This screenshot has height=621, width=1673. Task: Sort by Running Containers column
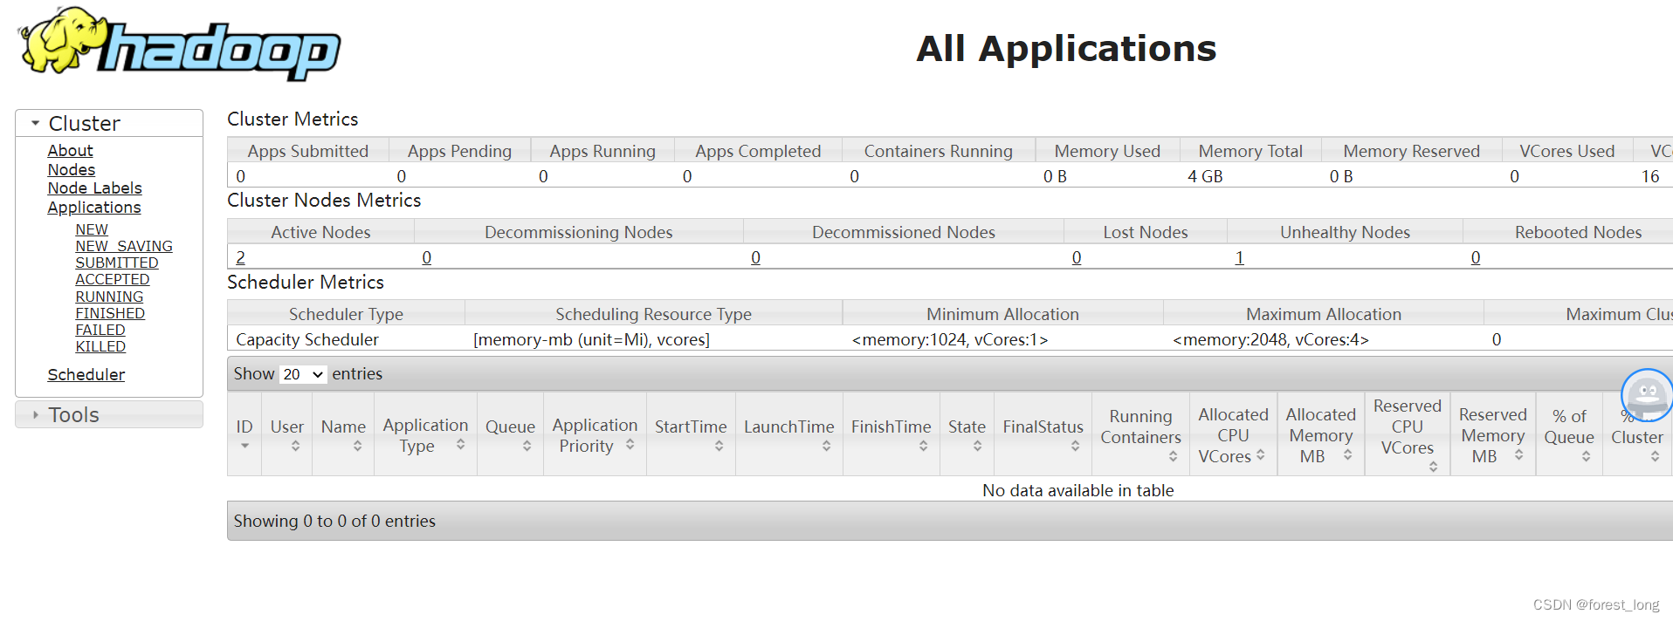pyautogui.click(x=1140, y=433)
